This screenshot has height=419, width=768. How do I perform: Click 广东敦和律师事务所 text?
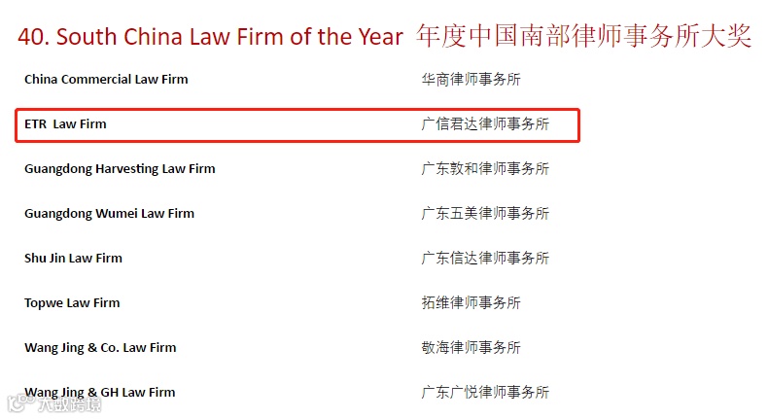point(485,168)
